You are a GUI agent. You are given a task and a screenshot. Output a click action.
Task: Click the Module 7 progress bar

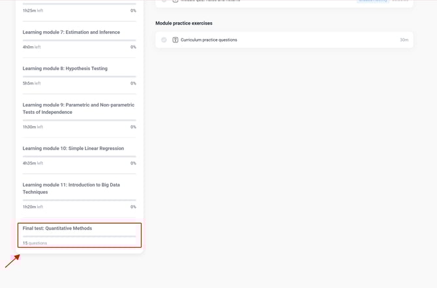pyautogui.click(x=79, y=40)
